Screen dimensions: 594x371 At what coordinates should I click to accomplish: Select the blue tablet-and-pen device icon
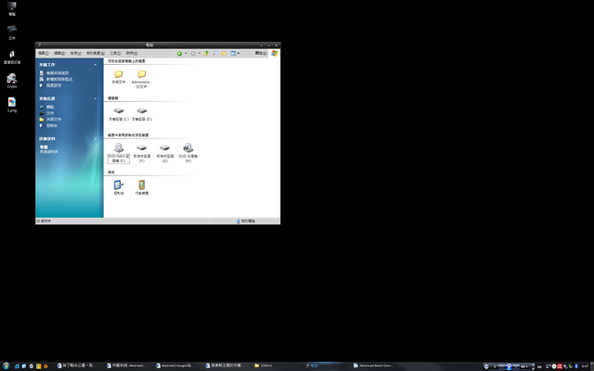(119, 187)
